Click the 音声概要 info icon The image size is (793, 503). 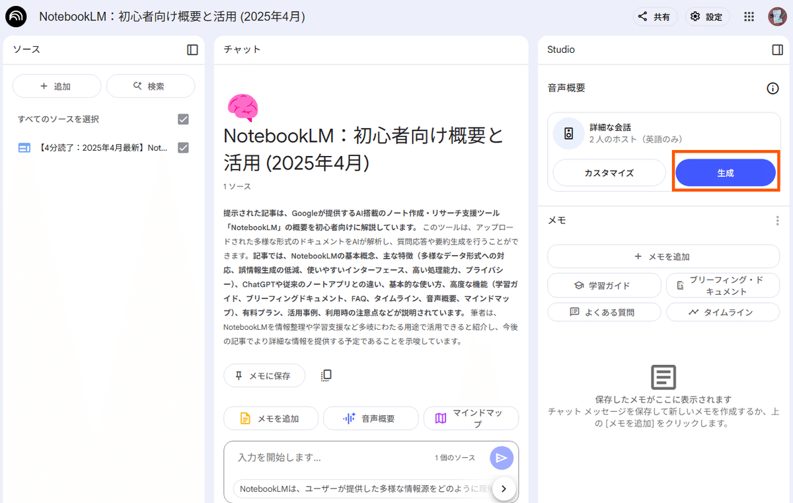[x=772, y=88]
